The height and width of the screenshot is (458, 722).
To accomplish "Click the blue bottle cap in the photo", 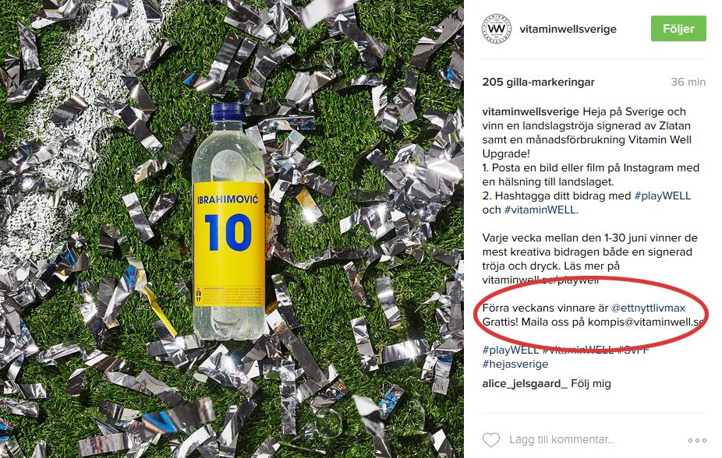I will click(229, 111).
